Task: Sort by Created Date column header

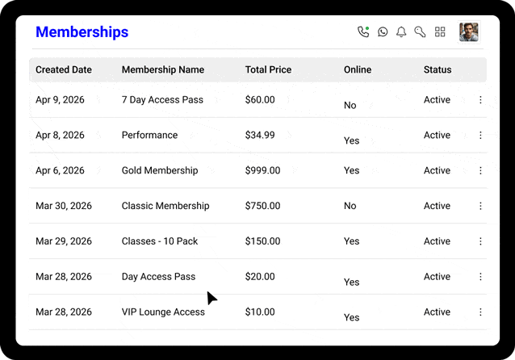Action: point(64,70)
